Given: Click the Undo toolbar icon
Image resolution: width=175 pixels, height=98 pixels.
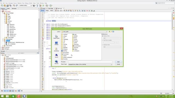Looking at the screenshot, I should coord(14,5).
